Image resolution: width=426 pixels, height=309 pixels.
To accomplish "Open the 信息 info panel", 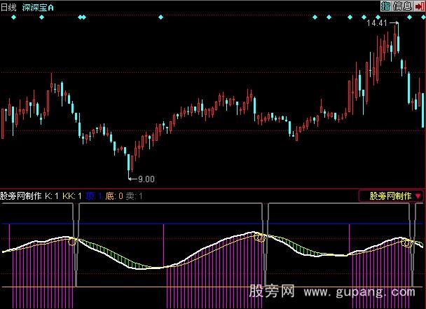I will [402, 6].
